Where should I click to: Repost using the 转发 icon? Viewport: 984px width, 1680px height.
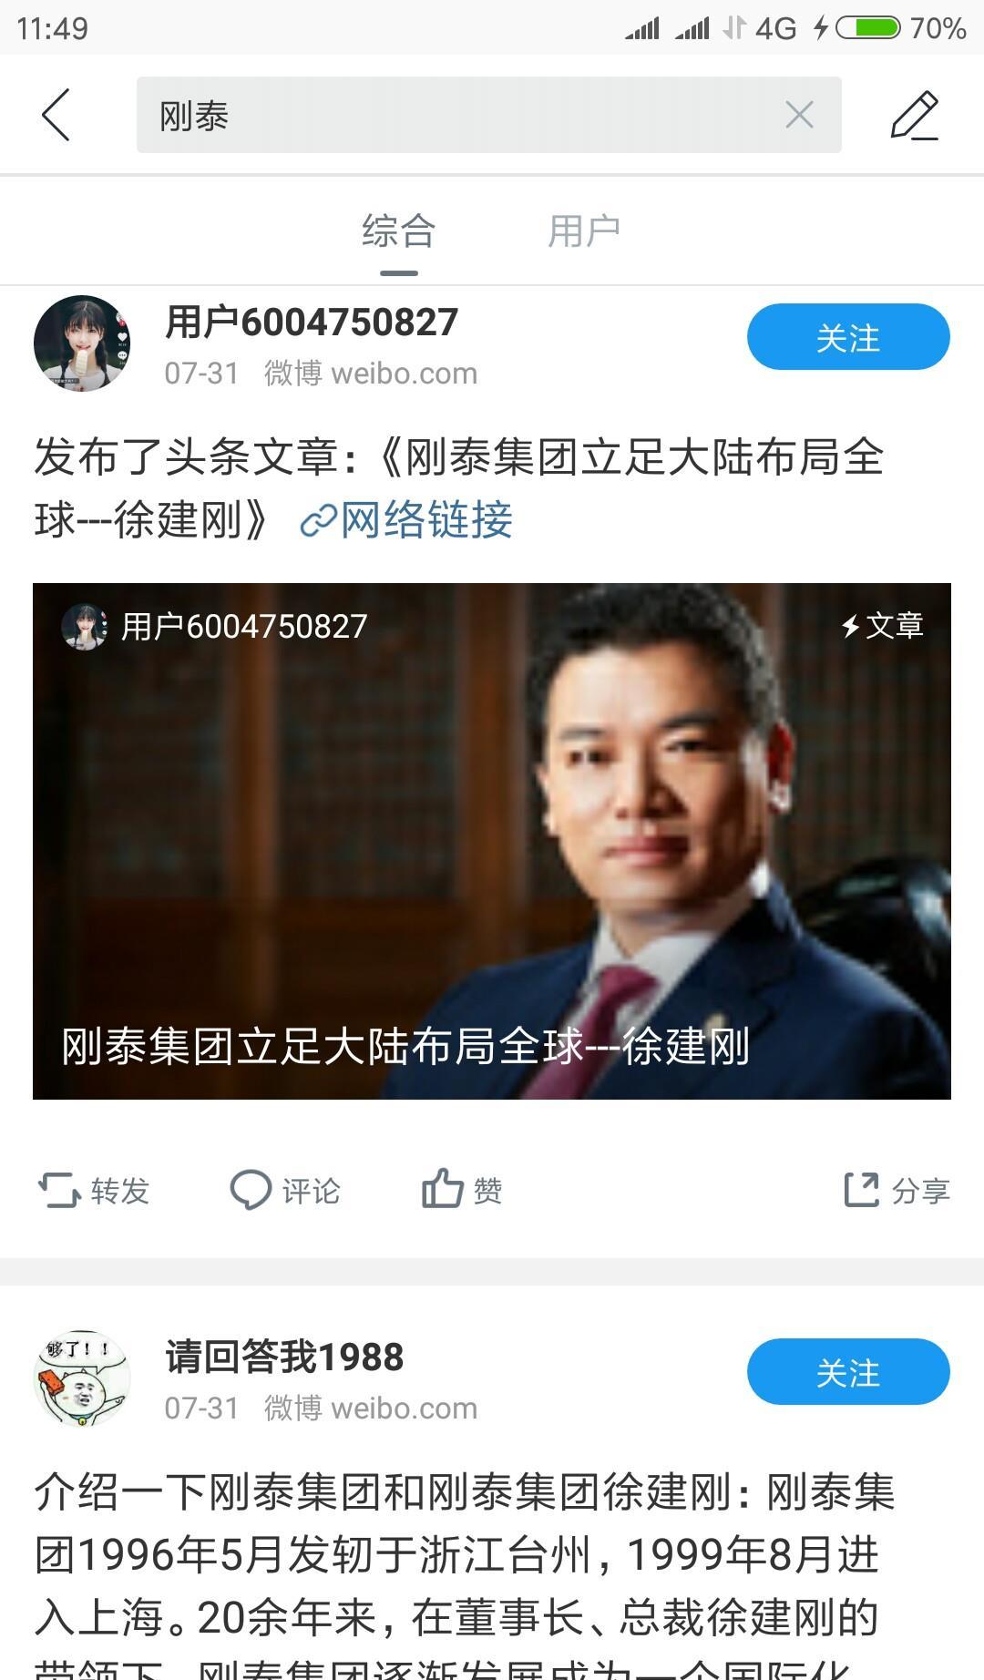click(x=94, y=1190)
